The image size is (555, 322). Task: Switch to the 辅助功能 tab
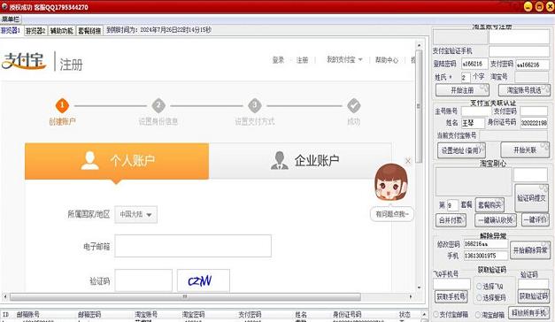(x=62, y=31)
